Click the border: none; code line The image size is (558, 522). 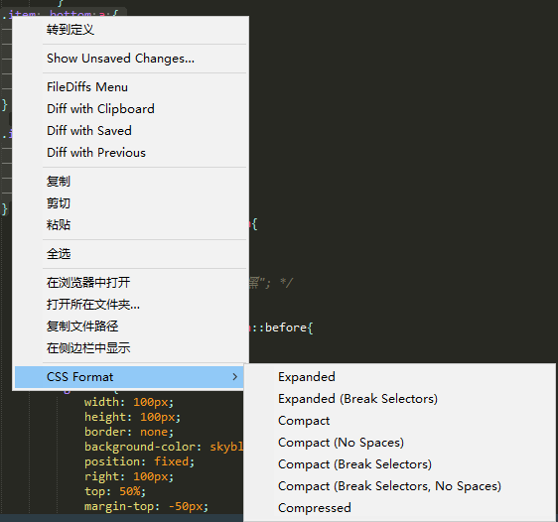(129, 432)
